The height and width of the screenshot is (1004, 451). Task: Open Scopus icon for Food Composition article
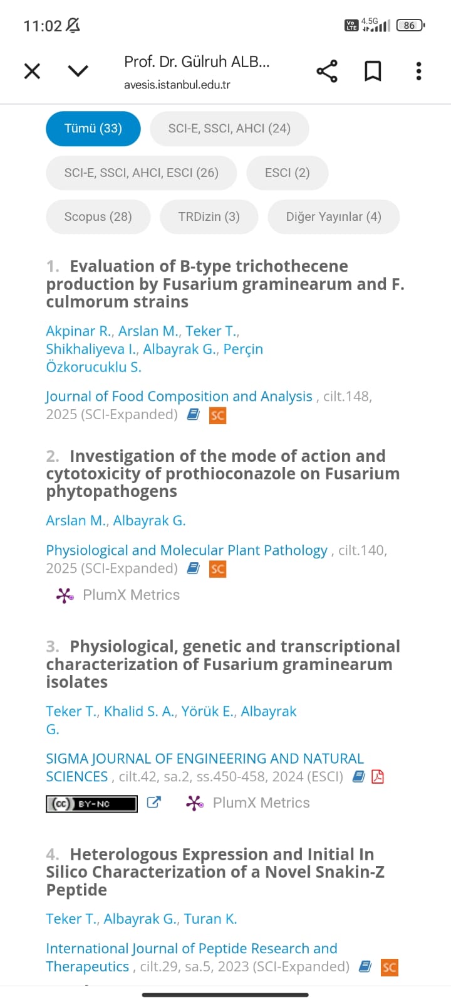coord(217,415)
